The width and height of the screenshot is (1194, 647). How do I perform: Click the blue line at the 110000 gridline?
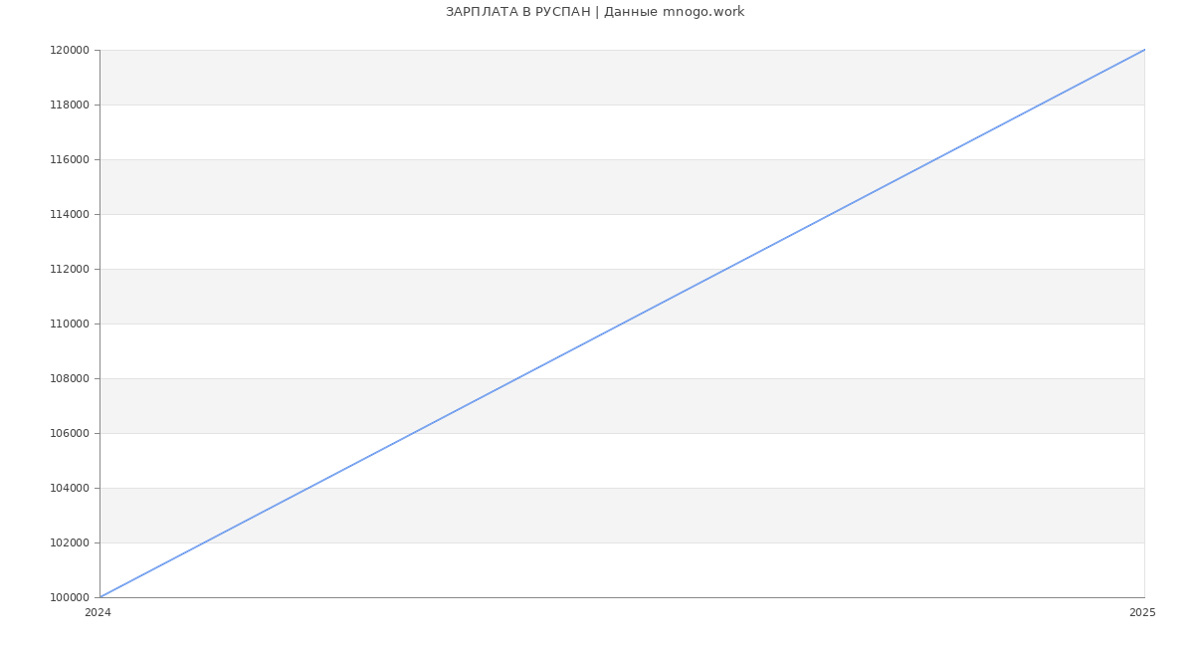[x=622, y=323]
